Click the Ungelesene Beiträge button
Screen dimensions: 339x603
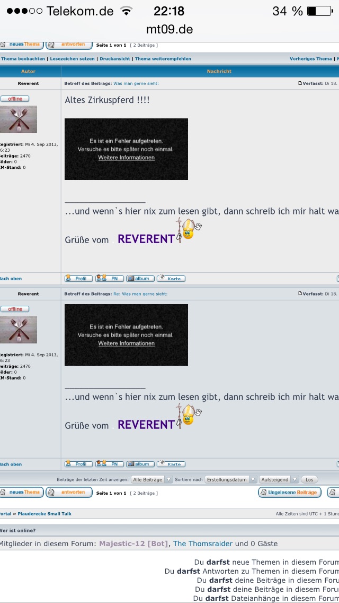click(289, 492)
